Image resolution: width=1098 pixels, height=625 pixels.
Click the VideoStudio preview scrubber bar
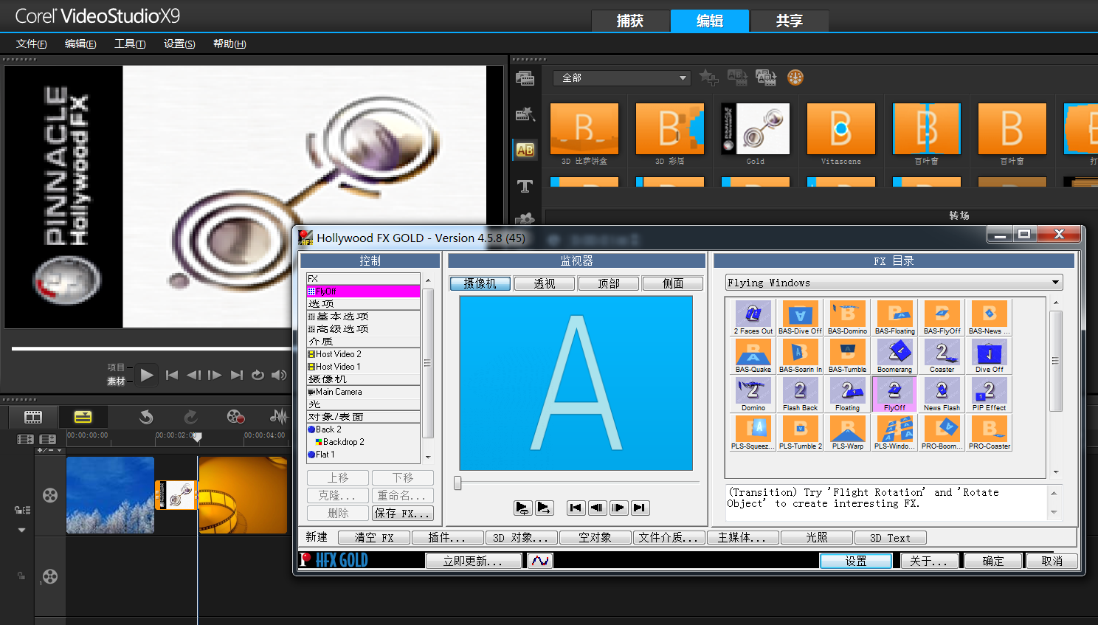151,348
